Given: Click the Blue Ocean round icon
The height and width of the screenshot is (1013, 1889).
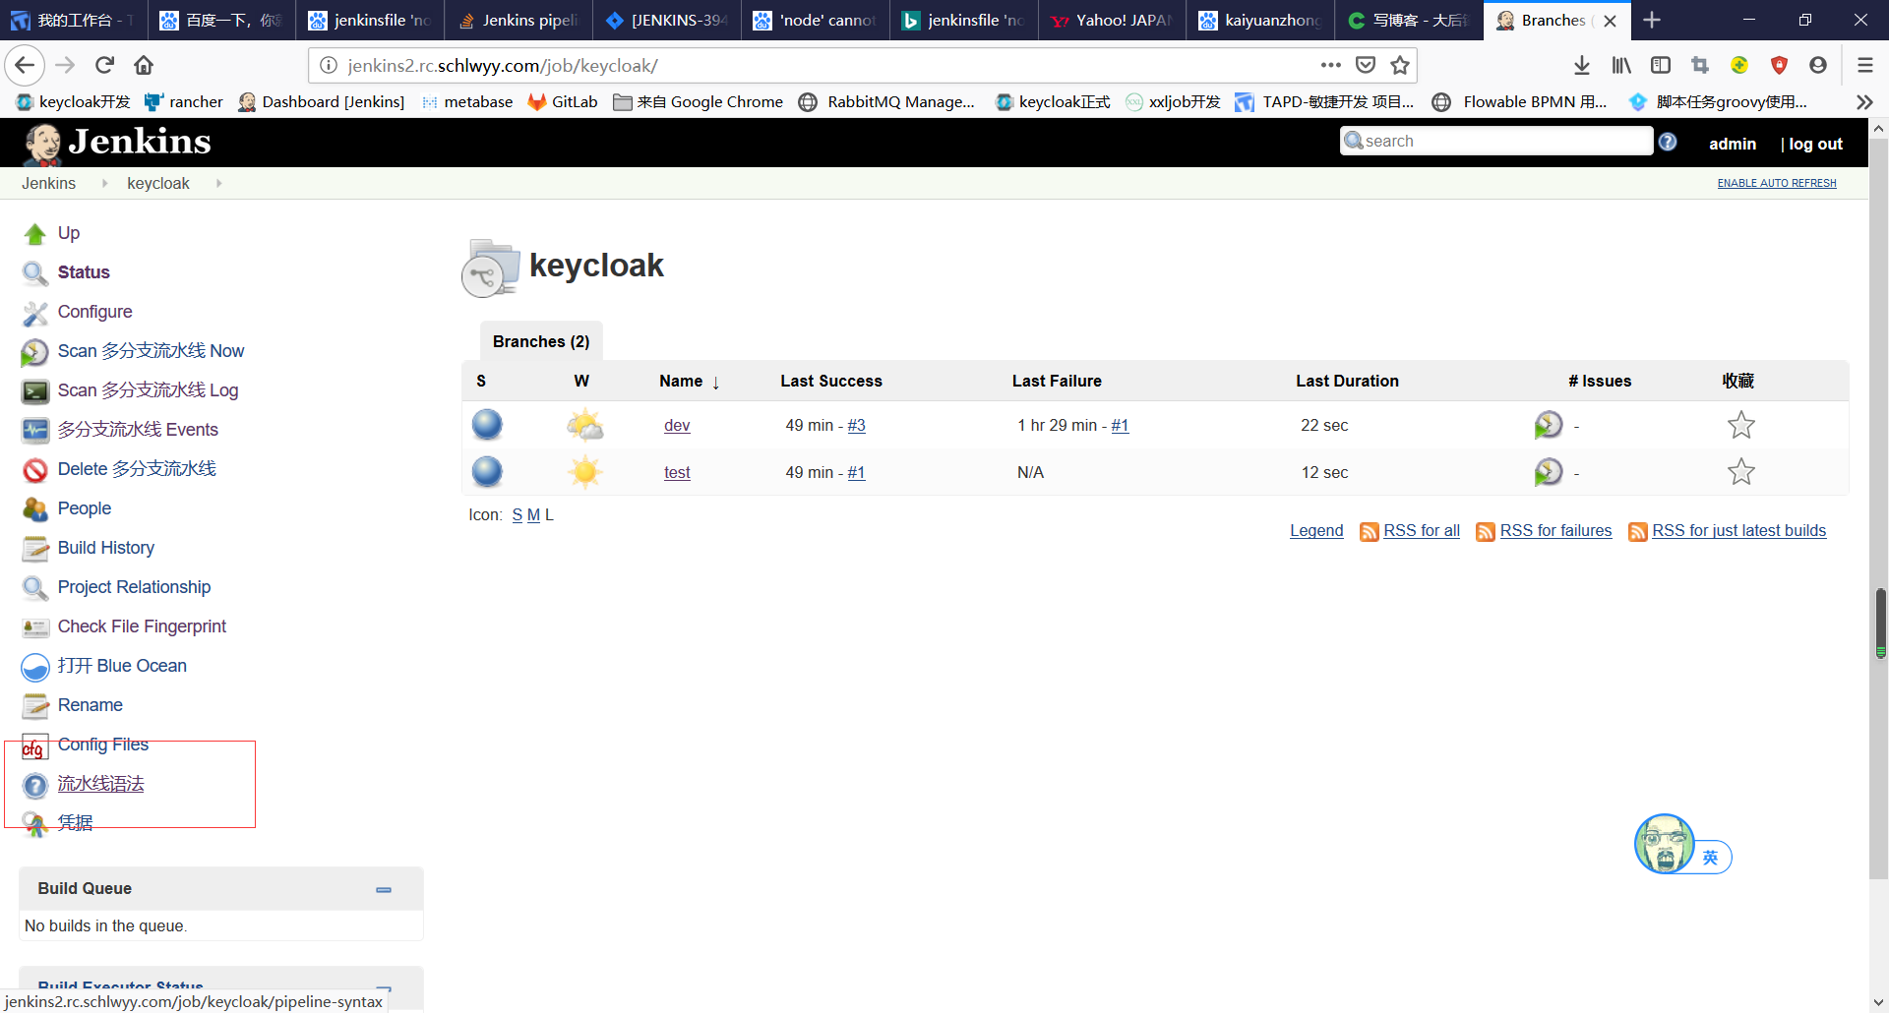Looking at the screenshot, I should 35,667.
